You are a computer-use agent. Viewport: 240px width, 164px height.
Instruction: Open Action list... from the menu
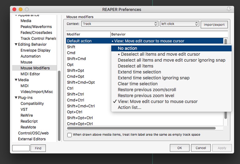coord(129,107)
